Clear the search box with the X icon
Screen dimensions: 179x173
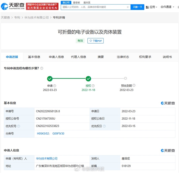[128, 7]
